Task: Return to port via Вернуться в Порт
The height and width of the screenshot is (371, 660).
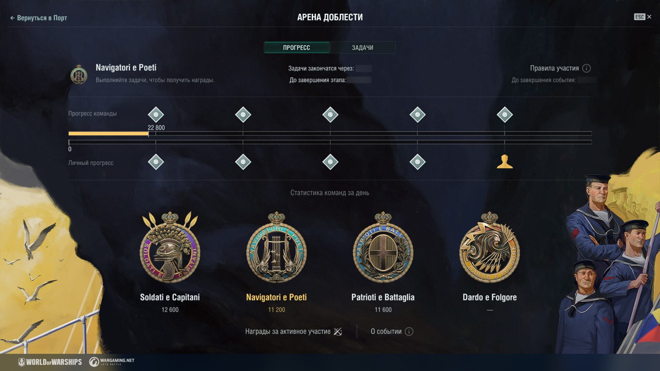Action: coord(38,18)
